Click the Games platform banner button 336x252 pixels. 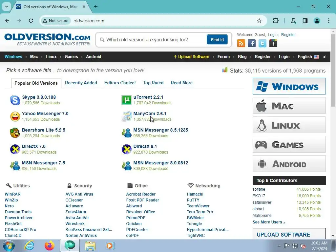(x=289, y=144)
